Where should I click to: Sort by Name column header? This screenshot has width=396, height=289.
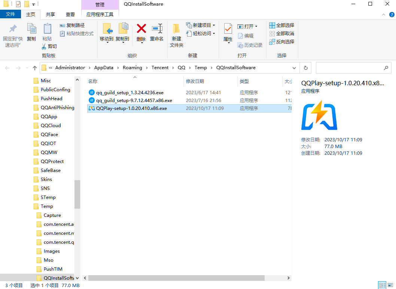[x=93, y=81]
